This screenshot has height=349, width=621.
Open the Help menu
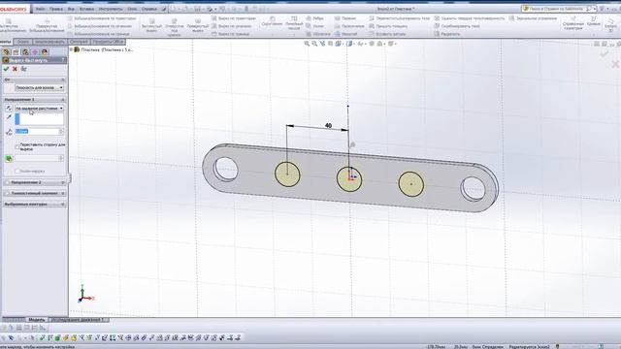pyautogui.click(x=148, y=9)
